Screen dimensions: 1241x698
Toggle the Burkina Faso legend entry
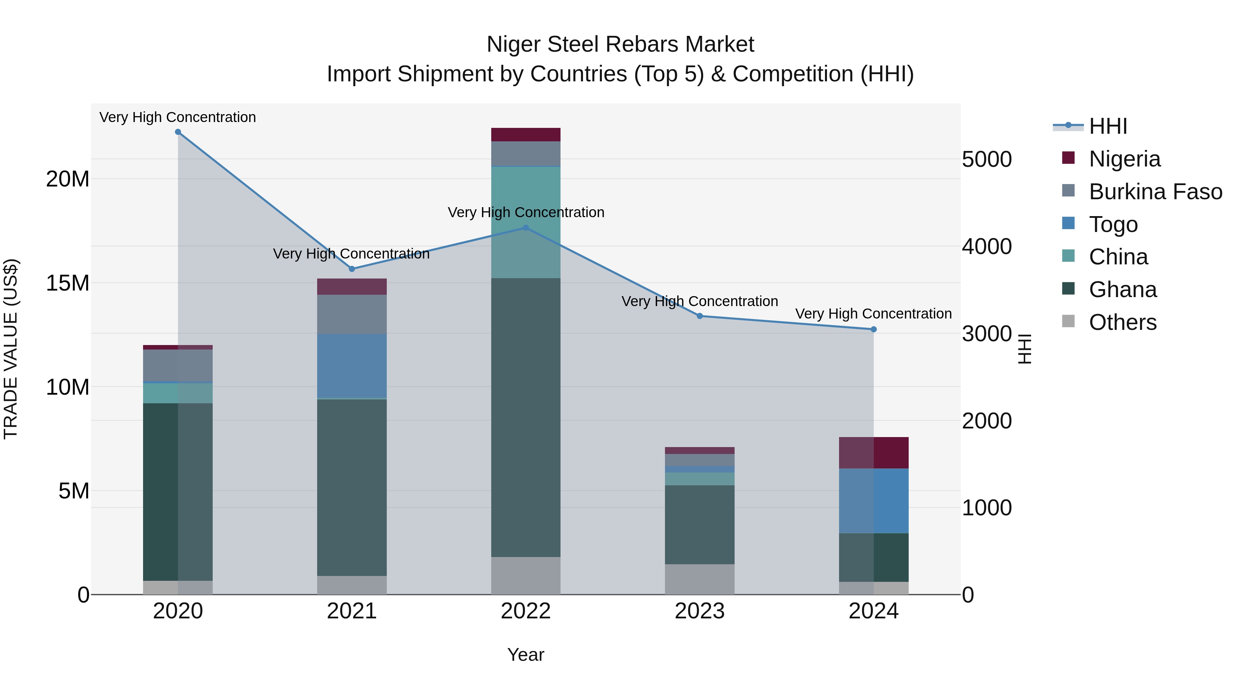1142,192
